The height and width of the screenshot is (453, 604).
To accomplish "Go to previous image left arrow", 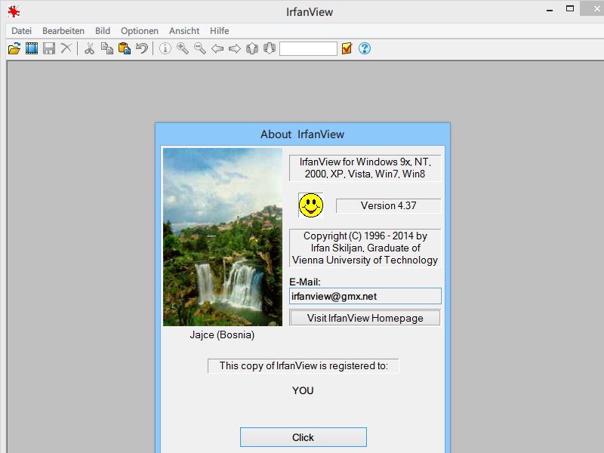I will click(217, 48).
